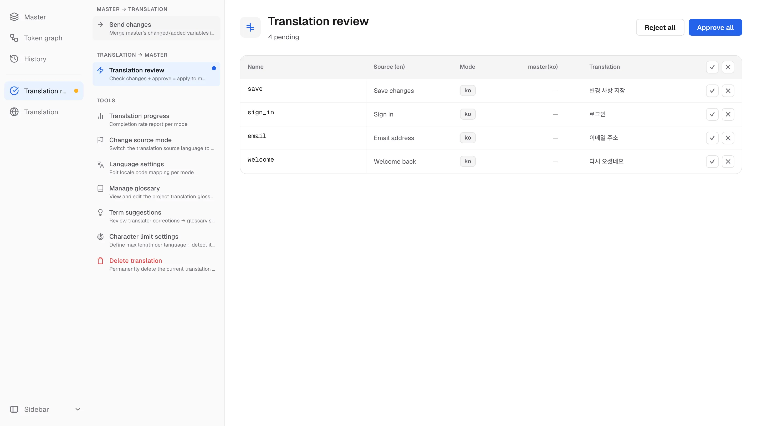This screenshot has width=757, height=426.
Task: Click the '이메일 주소' translation cell
Action: [x=603, y=137]
